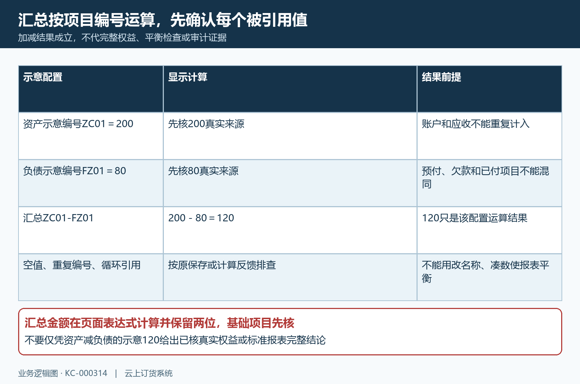
Task: Click the title 汇总按项目编号运算，先确认每个被引用值
Action: 163,20
